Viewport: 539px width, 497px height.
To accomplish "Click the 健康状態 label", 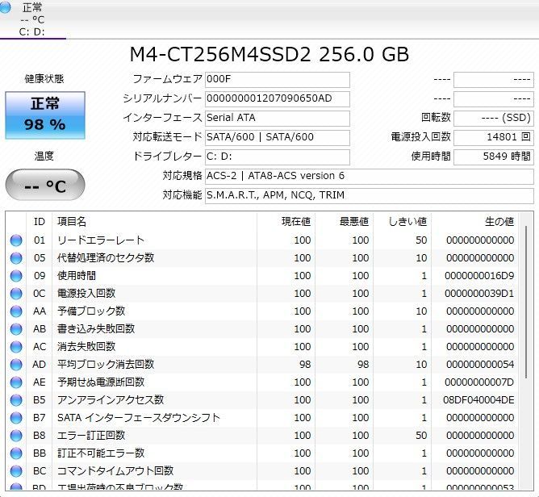I will (x=44, y=79).
